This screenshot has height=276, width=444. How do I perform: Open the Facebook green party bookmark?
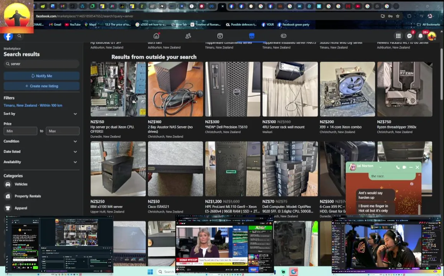(293, 25)
